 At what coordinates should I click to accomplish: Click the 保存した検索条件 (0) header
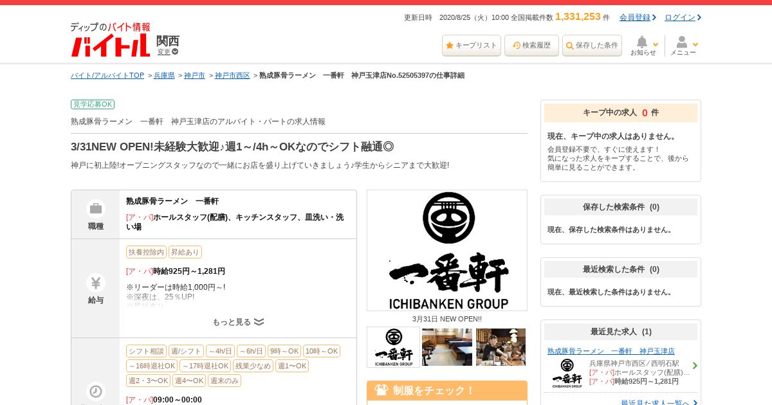(621, 207)
